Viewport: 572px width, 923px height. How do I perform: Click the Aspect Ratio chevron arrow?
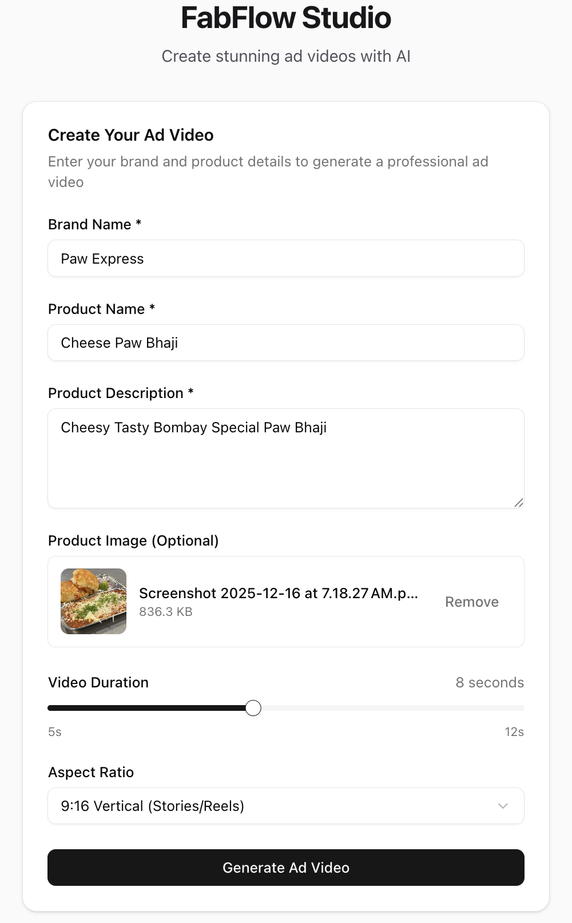pos(503,806)
